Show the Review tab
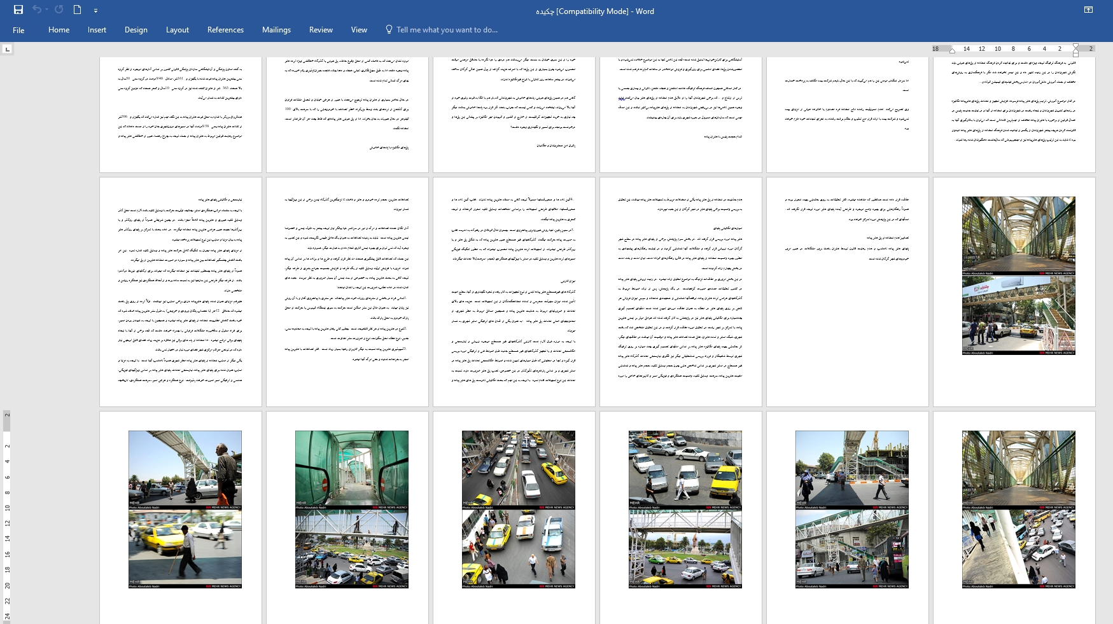Screen dimensions: 1113x624 [x=321, y=30]
